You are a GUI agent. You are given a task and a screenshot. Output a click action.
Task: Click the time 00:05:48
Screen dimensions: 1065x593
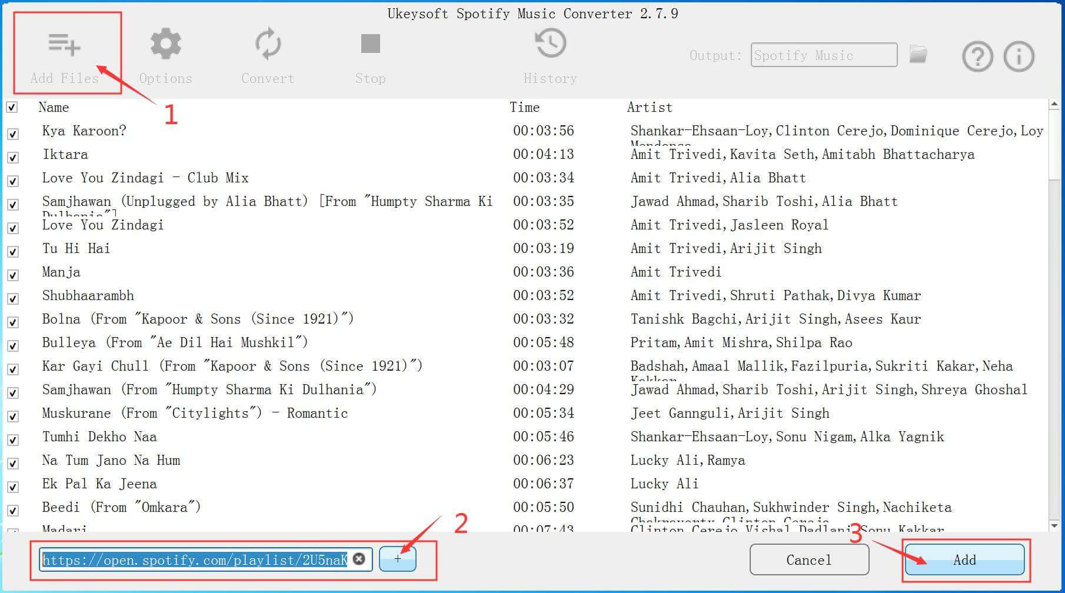point(543,342)
